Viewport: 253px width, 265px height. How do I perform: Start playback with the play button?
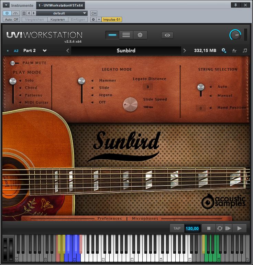click(x=239, y=229)
